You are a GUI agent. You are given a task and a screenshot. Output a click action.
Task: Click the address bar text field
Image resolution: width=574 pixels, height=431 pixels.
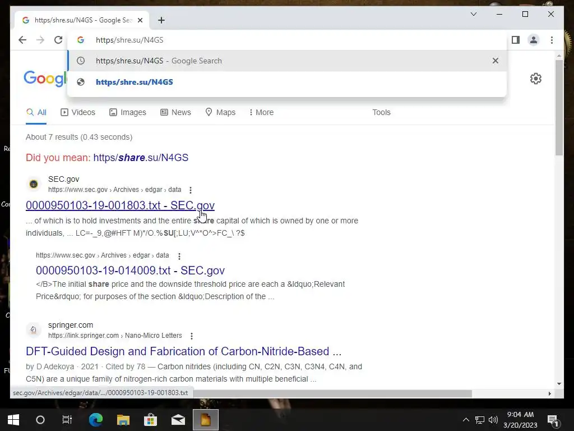pos(287,40)
